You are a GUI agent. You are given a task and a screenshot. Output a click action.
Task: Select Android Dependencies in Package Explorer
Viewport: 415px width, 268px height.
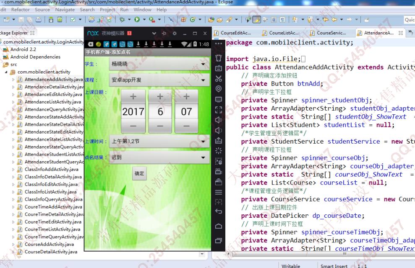click(x=35, y=57)
